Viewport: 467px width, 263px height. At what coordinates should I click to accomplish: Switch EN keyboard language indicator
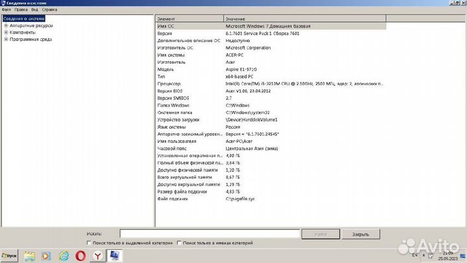[x=414, y=255]
